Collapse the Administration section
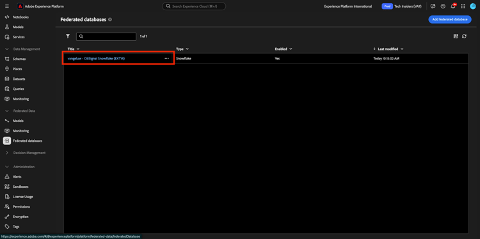480x239 pixels. pos(7,167)
